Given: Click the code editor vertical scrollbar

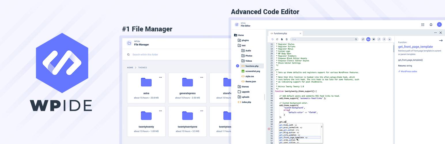Looking at the screenshot, I should pyautogui.click(x=393, y=49).
